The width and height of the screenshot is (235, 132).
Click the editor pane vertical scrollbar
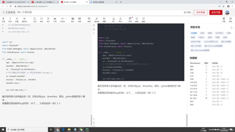pos(91,120)
